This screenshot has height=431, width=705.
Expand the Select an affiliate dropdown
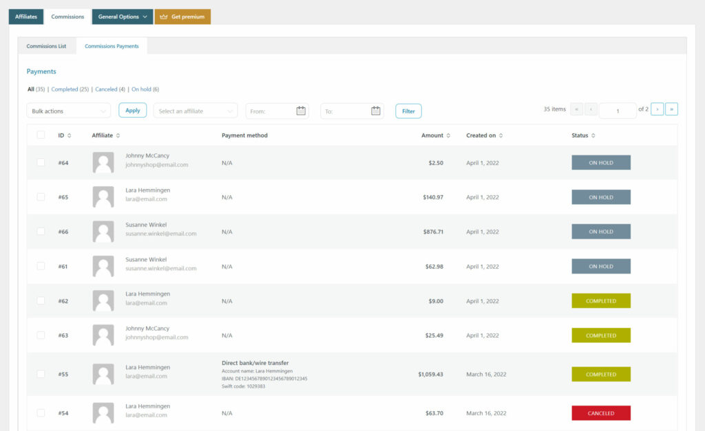[196, 111]
